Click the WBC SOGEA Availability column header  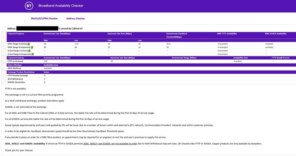[x=276, y=34]
